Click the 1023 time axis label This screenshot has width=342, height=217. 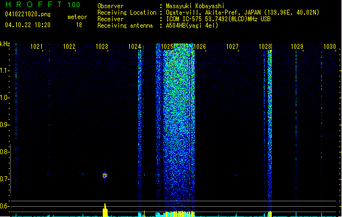(102, 47)
